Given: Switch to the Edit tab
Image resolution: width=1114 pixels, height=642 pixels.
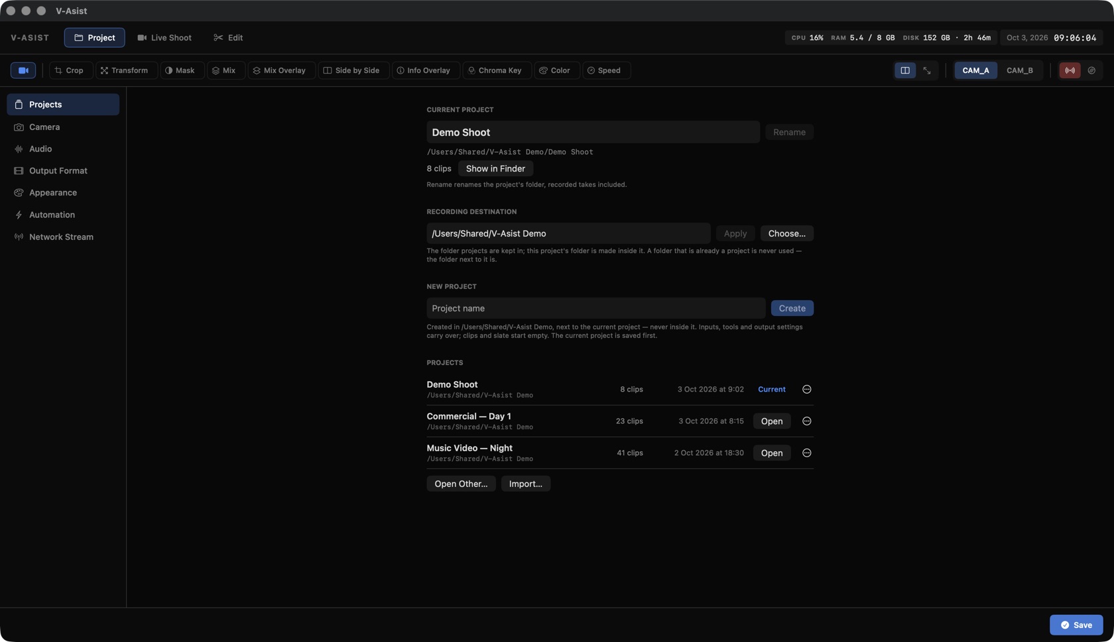Looking at the screenshot, I should click(228, 38).
